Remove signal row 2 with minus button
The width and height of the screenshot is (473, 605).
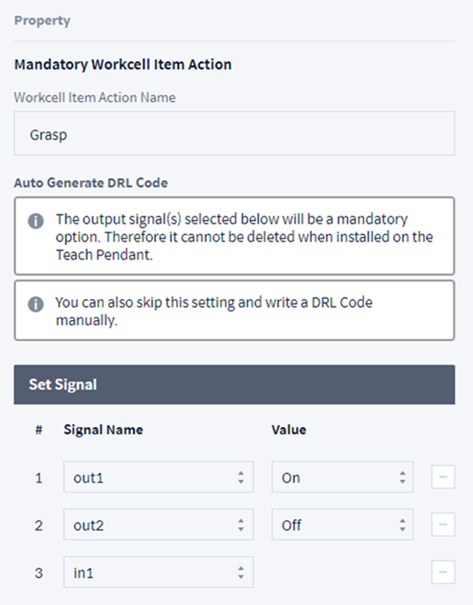pos(443,524)
